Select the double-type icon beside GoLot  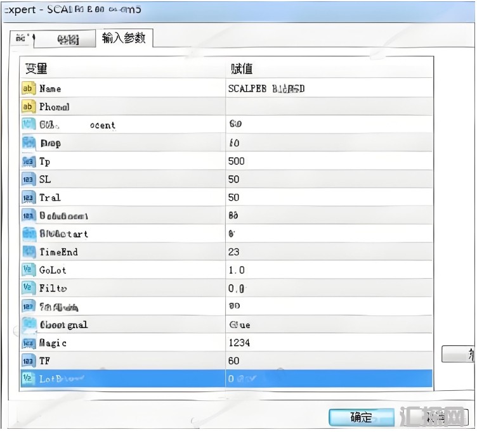click(29, 270)
